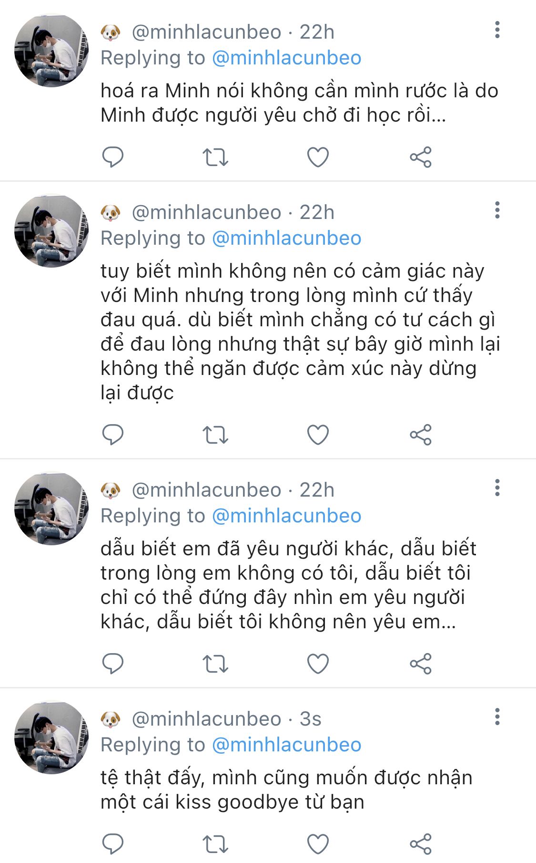Viewport: 536px width, 863px height.
Task: Open more options on the 3s tweet
Action: pyautogui.click(x=497, y=717)
